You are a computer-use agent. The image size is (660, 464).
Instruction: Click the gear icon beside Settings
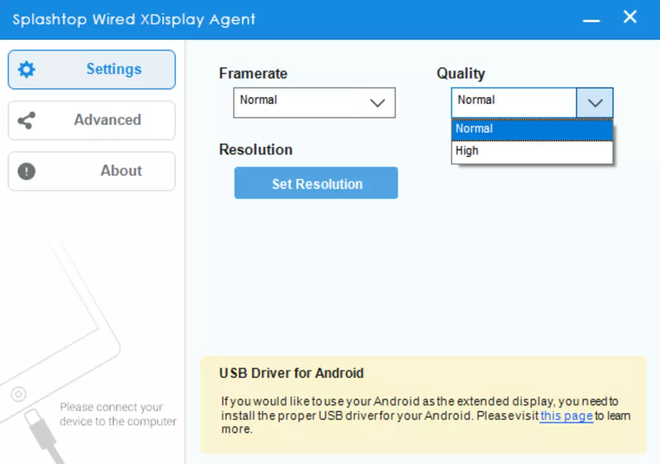[x=27, y=70]
